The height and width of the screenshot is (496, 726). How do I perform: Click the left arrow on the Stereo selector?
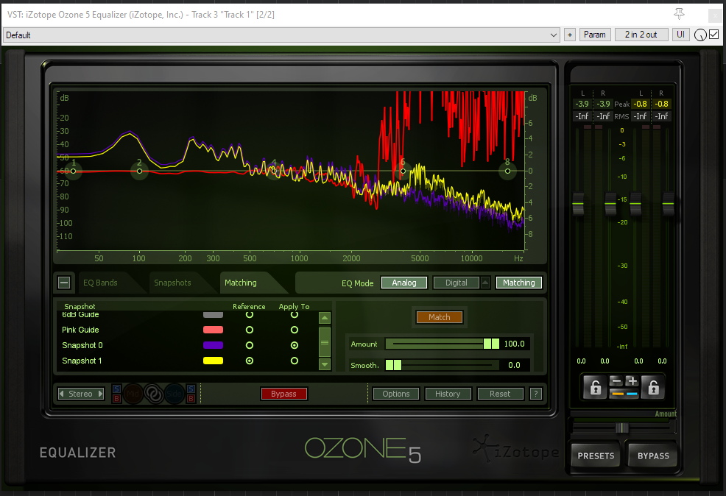tap(62, 394)
